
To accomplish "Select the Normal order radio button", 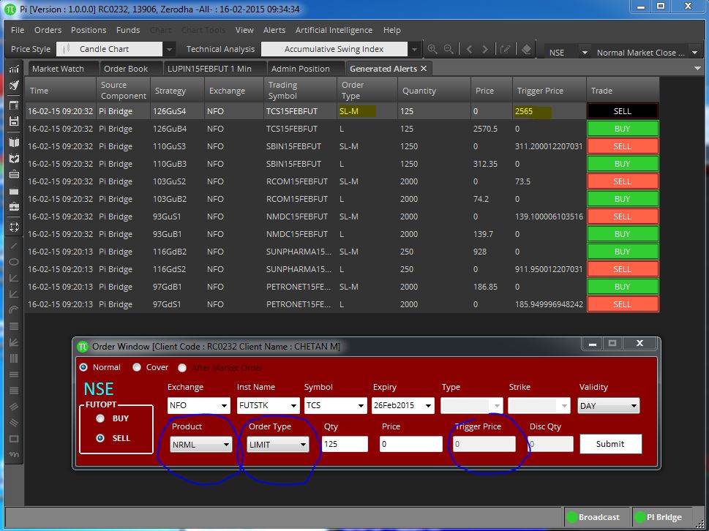I will click(83, 367).
